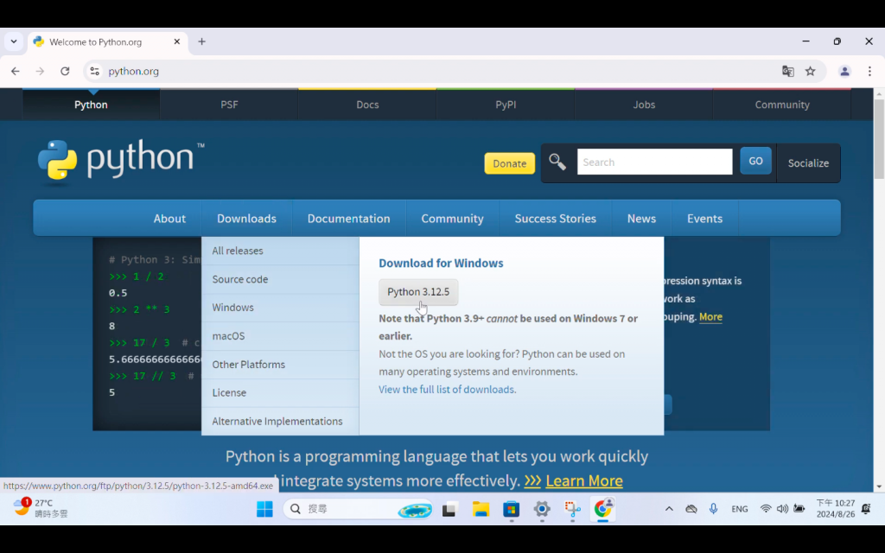Open the taskbar clock and date

click(836, 508)
